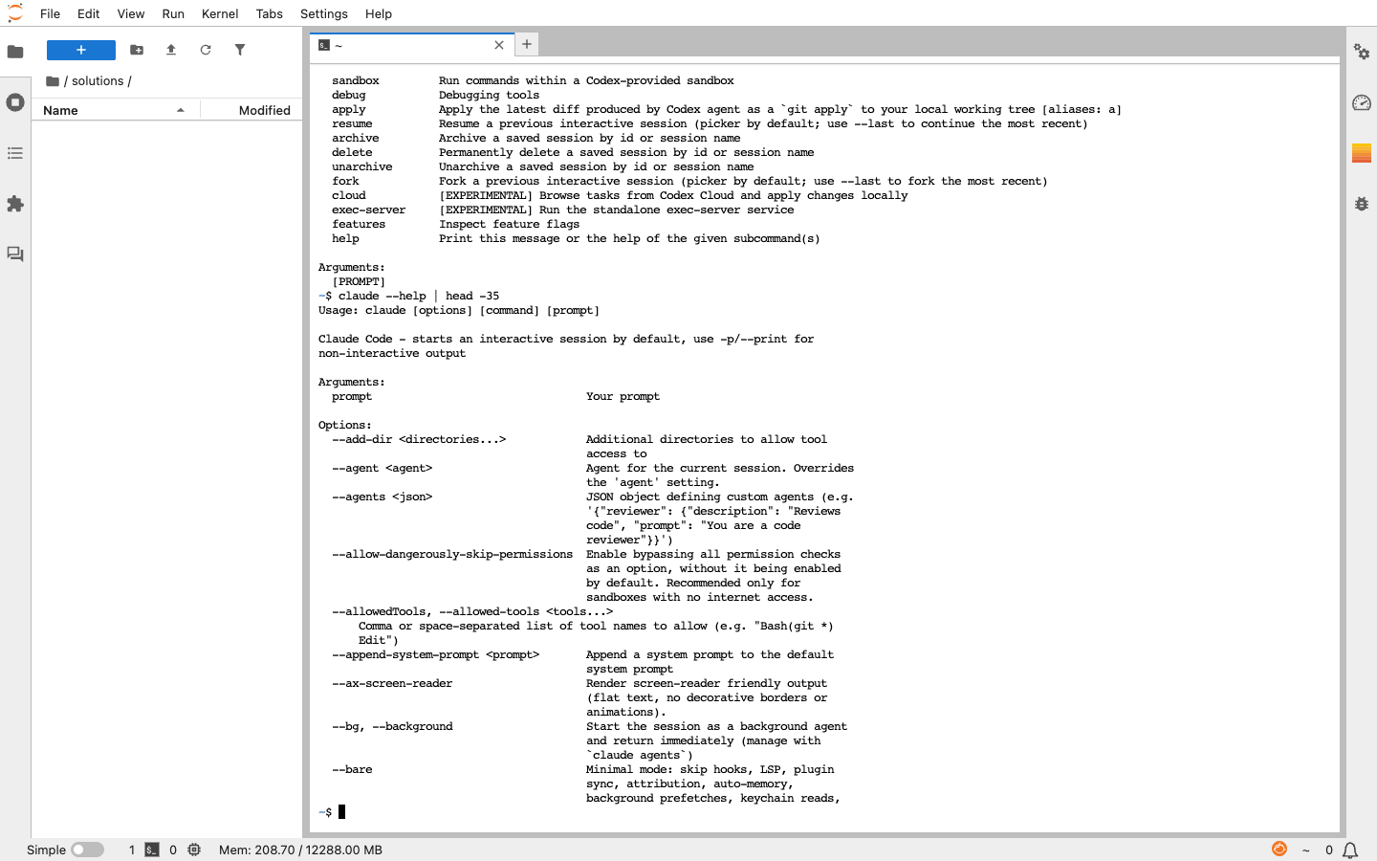Image resolution: width=1377 pixels, height=861 pixels.
Task: Click the 'unarchive' subcommand text
Action: tap(361, 167)
